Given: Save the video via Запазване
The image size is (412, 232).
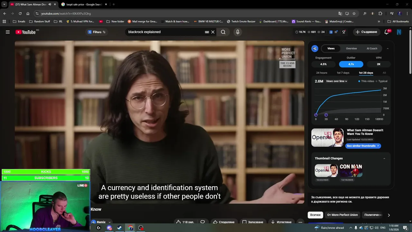Looking at the screenshot, I should [x=253, y=222].
